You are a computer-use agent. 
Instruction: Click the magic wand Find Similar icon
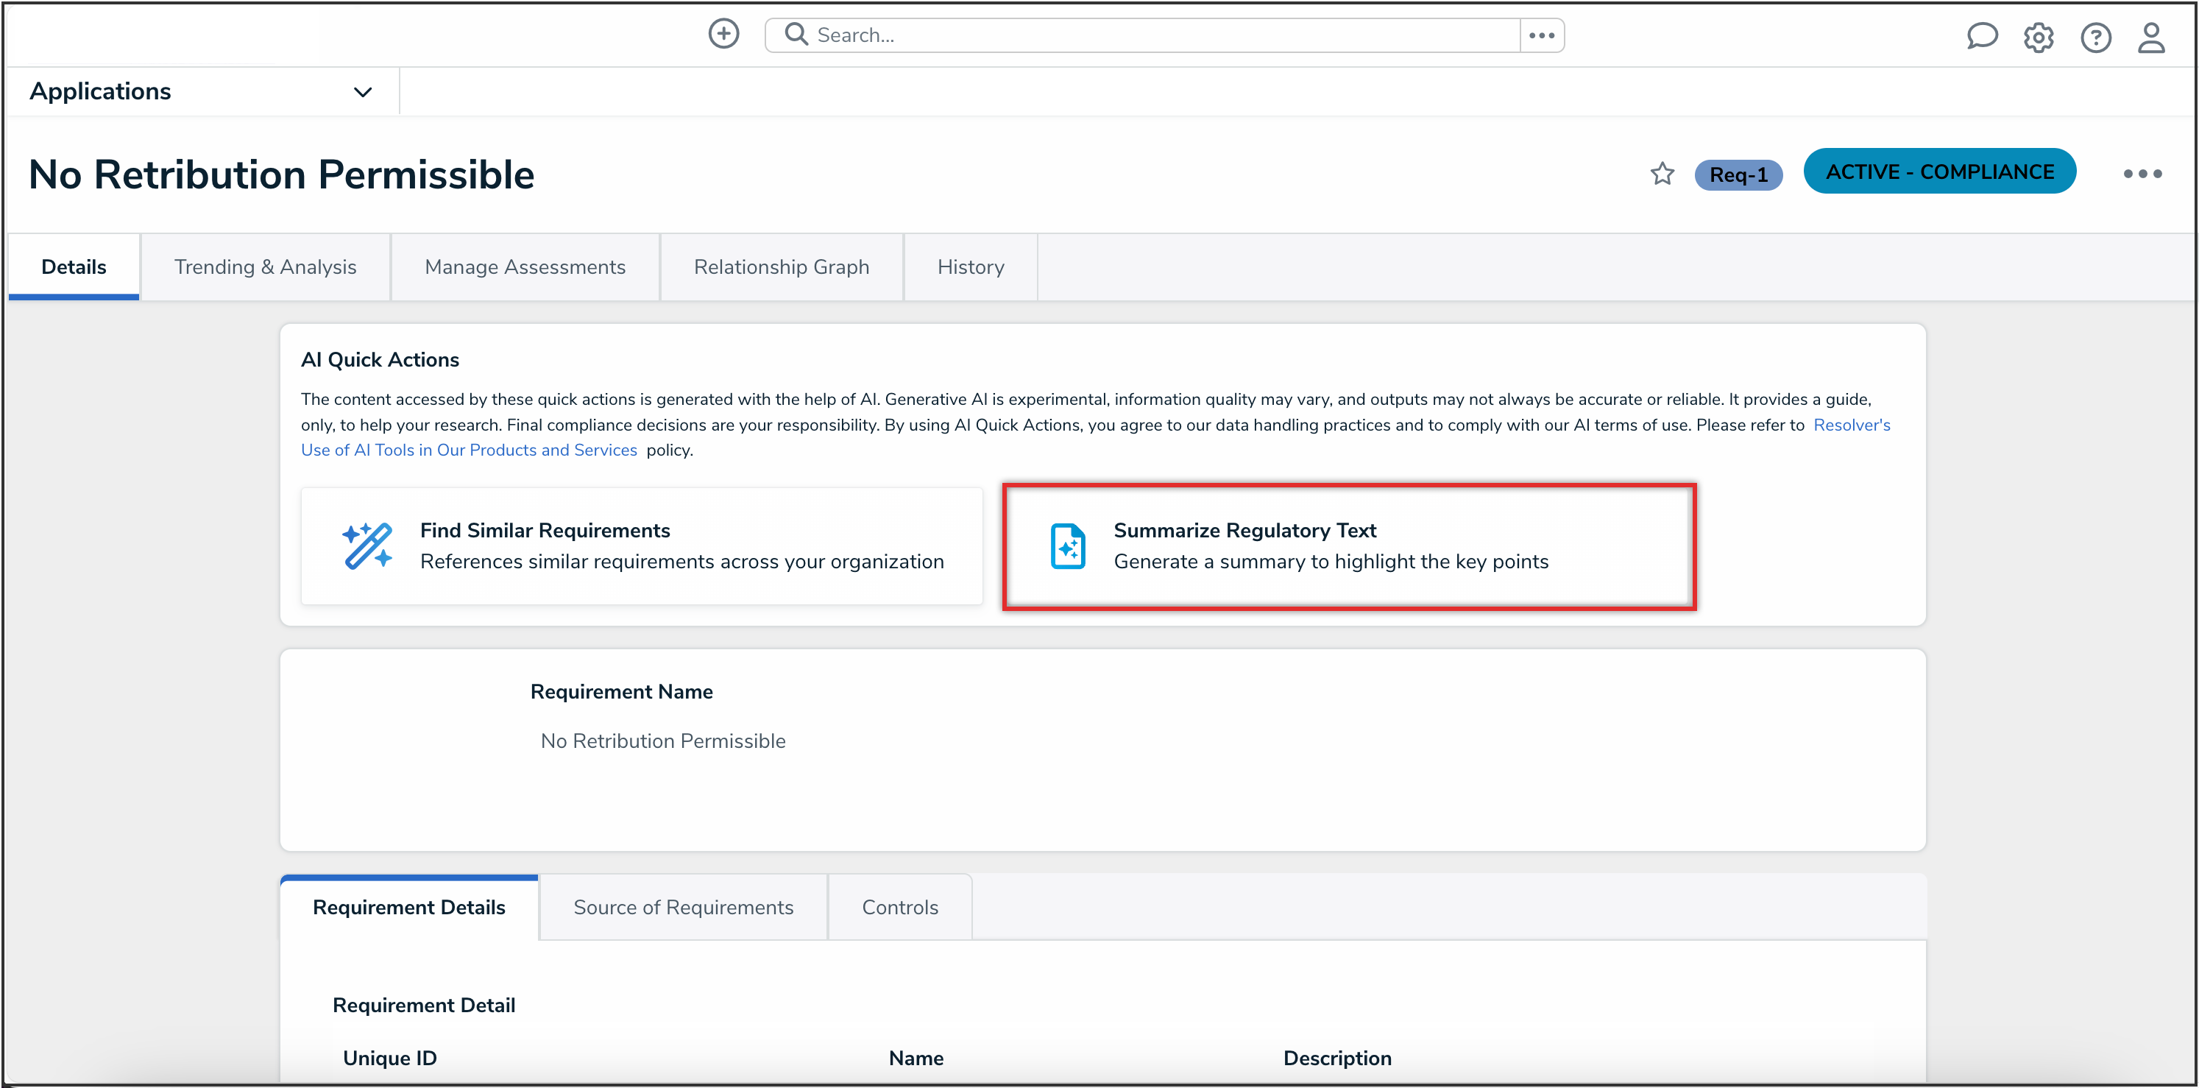[x=367, y=545]
